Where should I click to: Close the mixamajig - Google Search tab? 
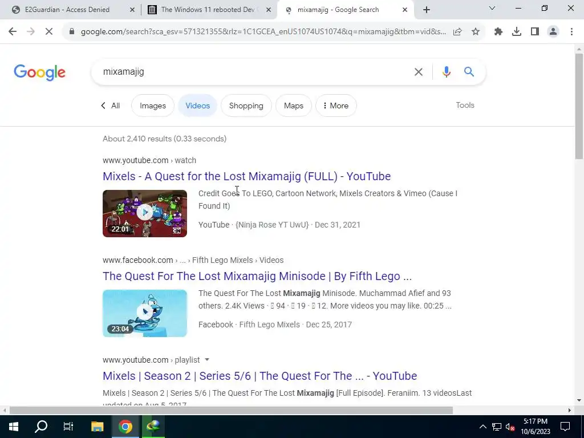405,10
